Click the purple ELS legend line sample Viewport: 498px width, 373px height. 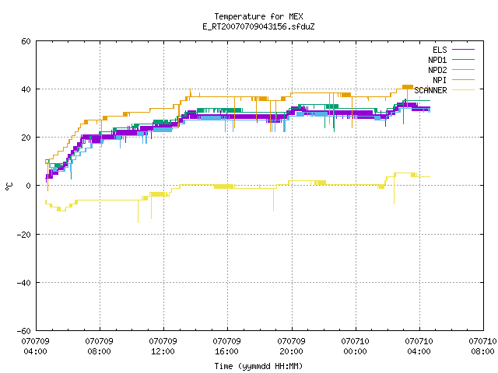(x=463, y=50)
